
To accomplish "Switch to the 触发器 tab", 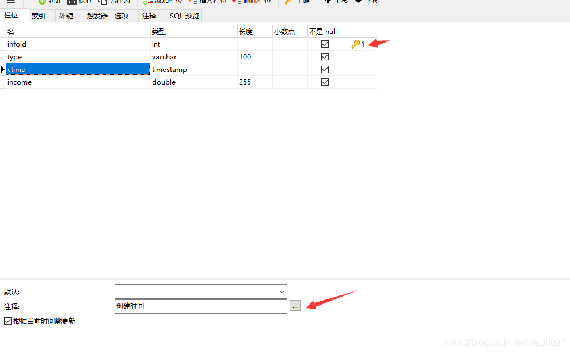I will click(x=97, y=16).
